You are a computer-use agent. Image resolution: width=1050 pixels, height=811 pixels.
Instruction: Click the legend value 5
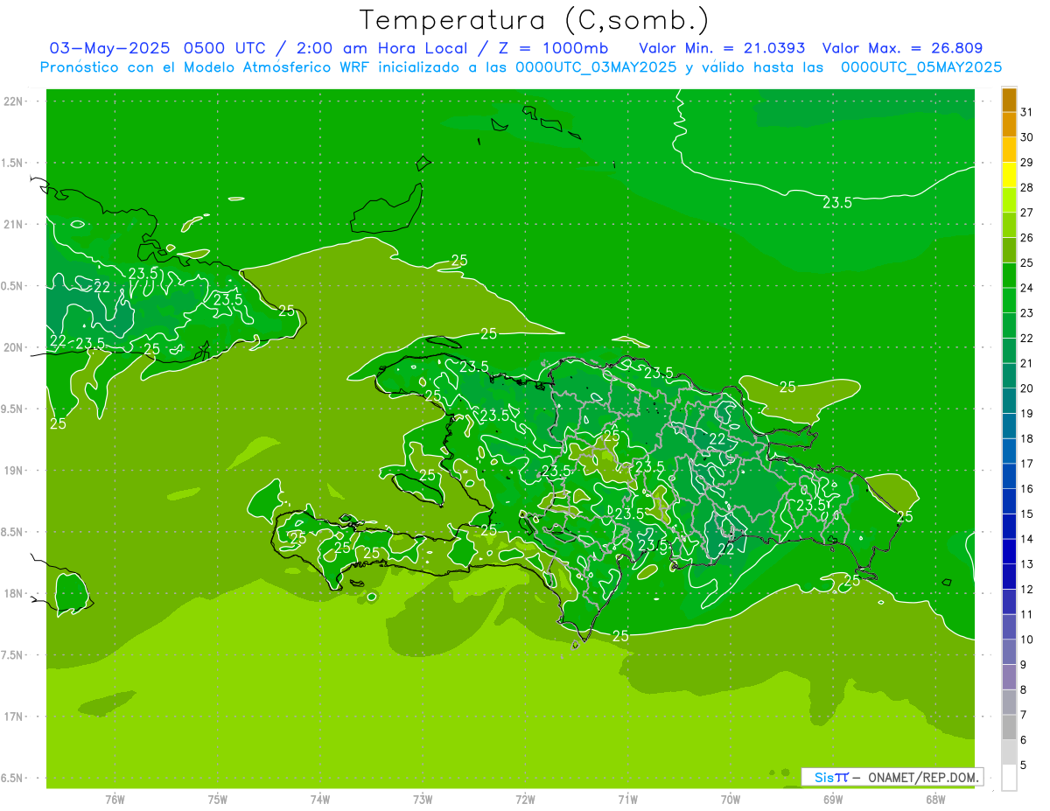coord(1024,766)
